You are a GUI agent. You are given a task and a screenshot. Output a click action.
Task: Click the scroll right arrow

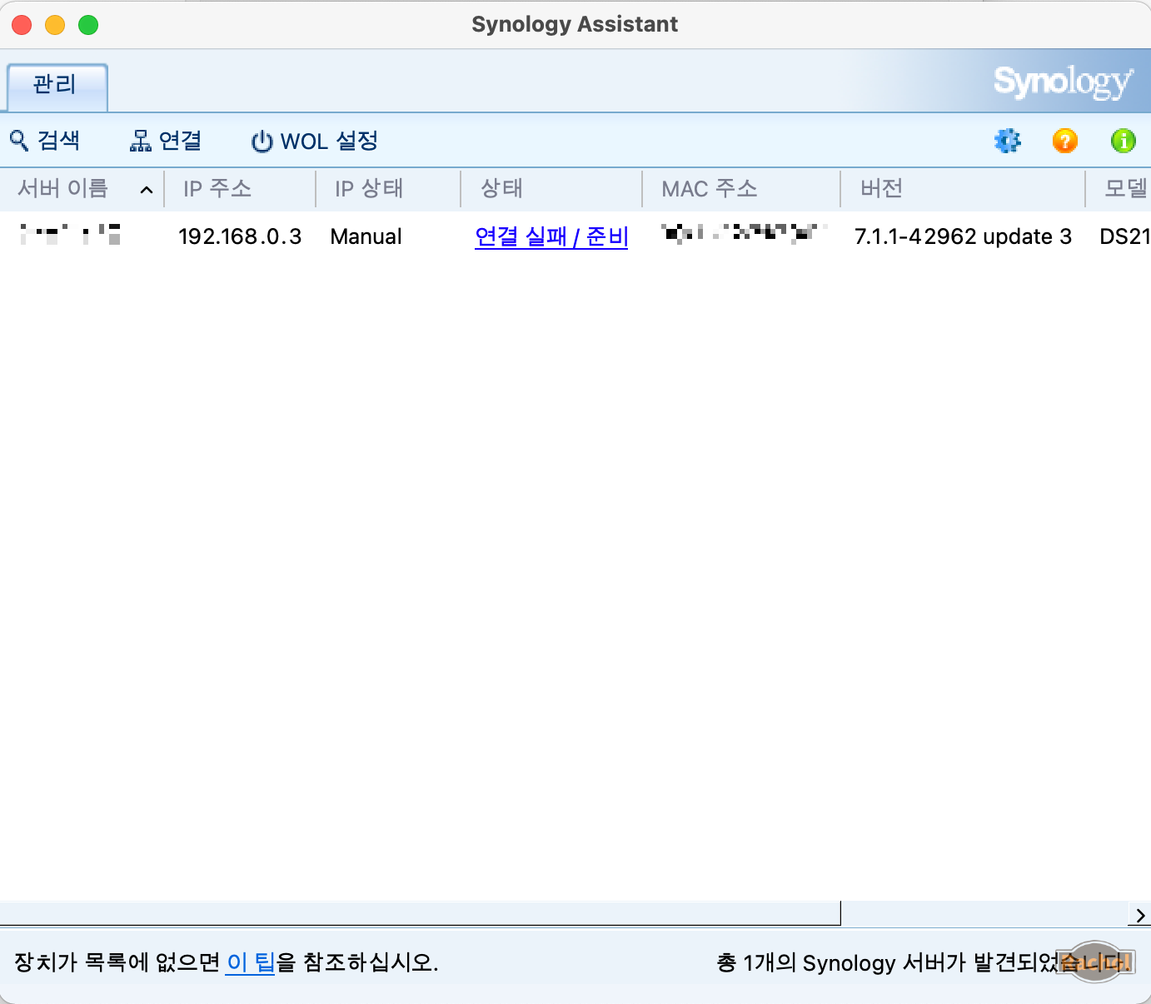coord(1140,915)
